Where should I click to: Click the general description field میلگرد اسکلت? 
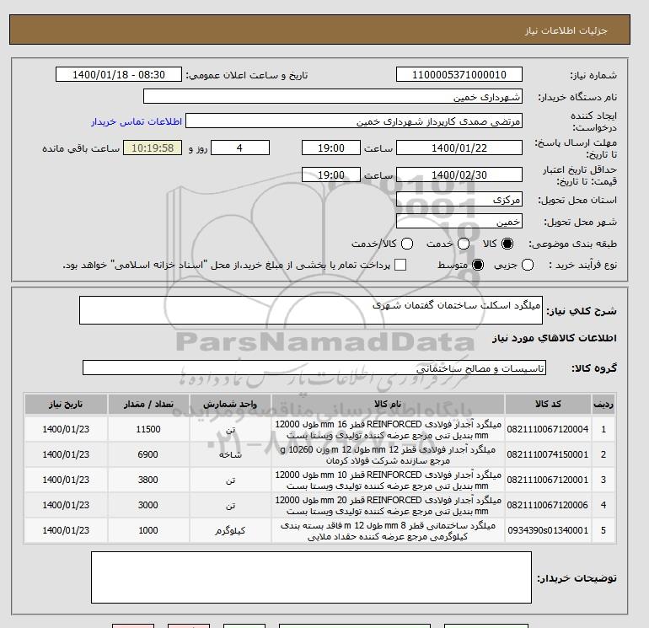point(311,310)
